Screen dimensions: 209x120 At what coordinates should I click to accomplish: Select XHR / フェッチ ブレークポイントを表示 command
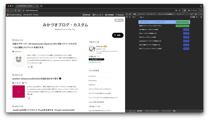[164, 49]
